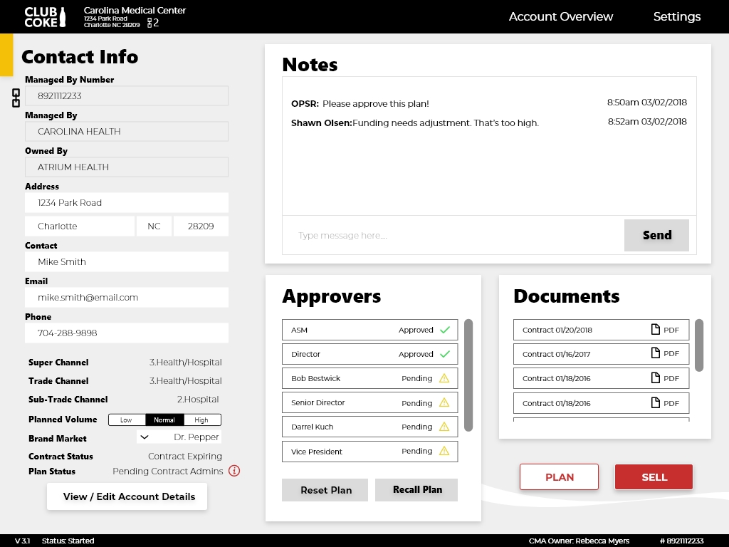This screenshot has height=547, width=729.
Task: Click Bob Bestwick pending warning icon
Action: click(x=444, y=378)
